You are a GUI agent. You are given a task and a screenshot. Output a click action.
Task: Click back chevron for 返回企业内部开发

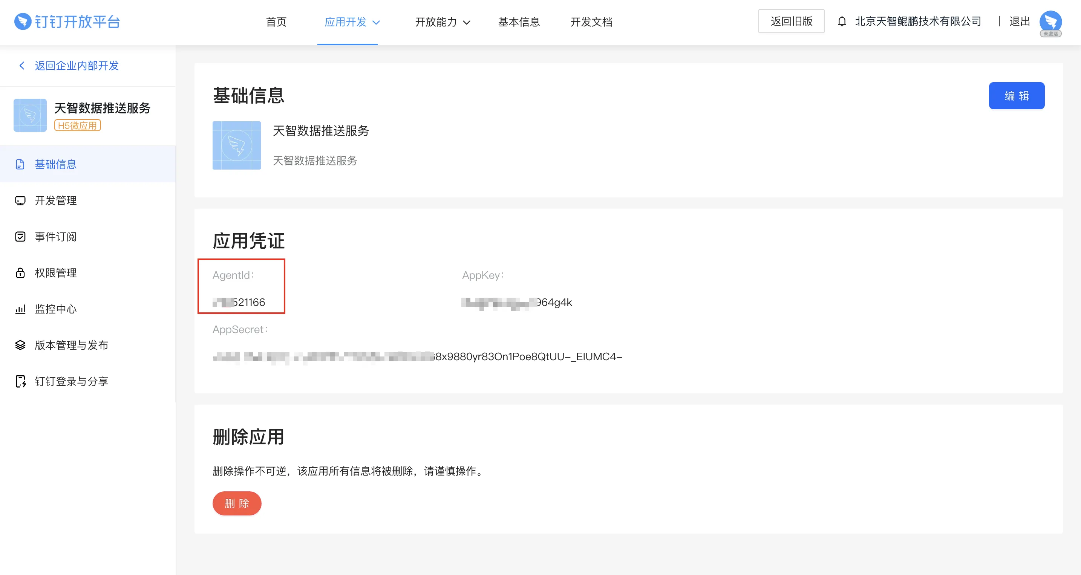pyautogui.click(x=22, y=66)
